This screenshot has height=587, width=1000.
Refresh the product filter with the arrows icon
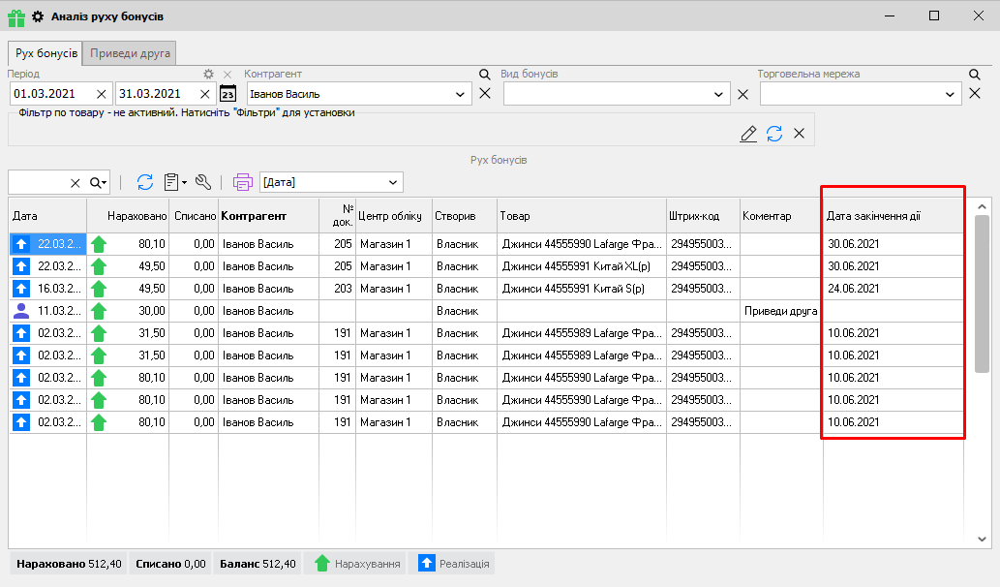tap(774, 134)
